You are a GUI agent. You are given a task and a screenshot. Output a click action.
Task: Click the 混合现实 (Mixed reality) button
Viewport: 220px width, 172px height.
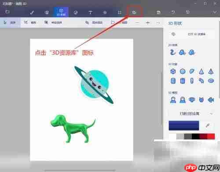pos(94,22)
